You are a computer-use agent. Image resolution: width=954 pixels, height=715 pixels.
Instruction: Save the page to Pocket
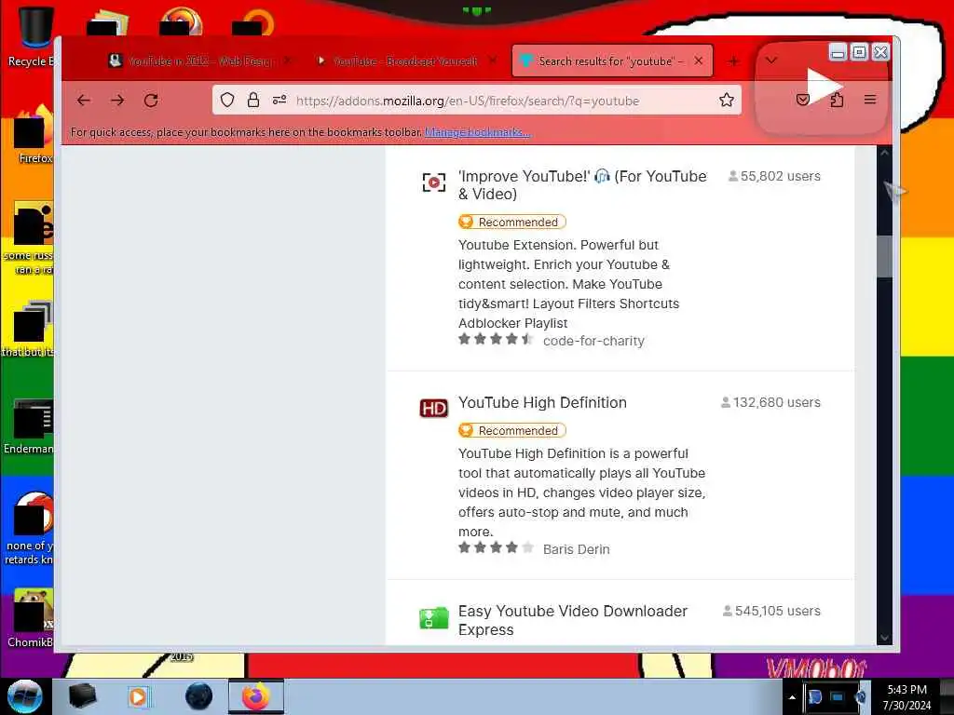pyautogui.click(x=803, y=100)
